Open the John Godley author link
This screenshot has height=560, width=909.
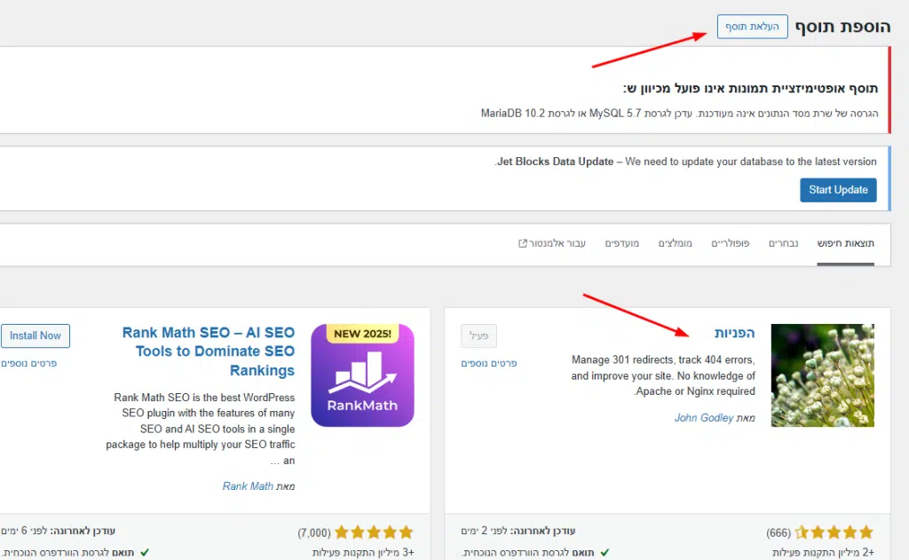point(704,418)
